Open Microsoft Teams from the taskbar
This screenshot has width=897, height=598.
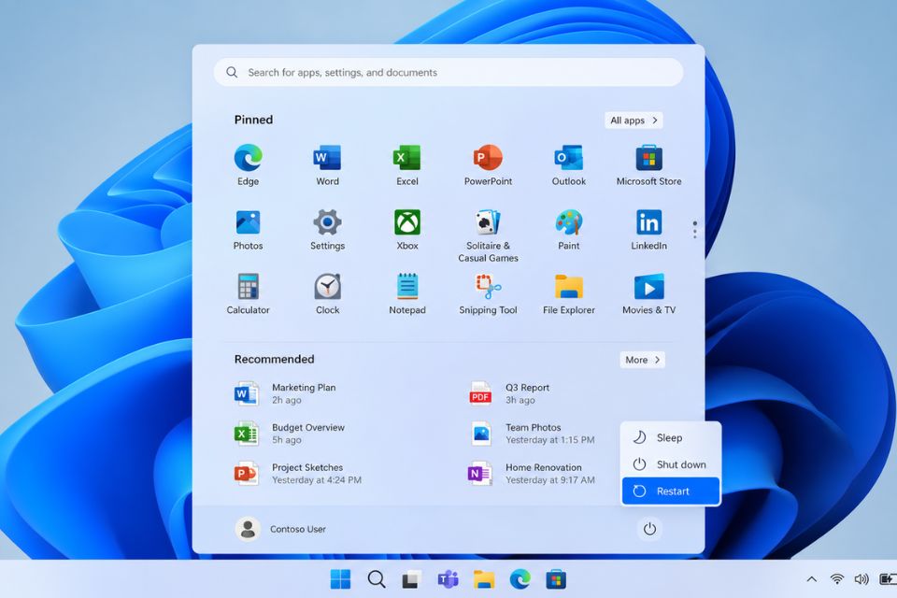(x=448, y=579)
